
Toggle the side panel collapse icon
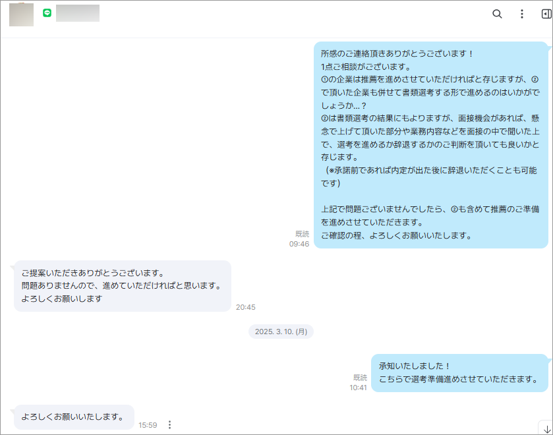tap(546, 14)
